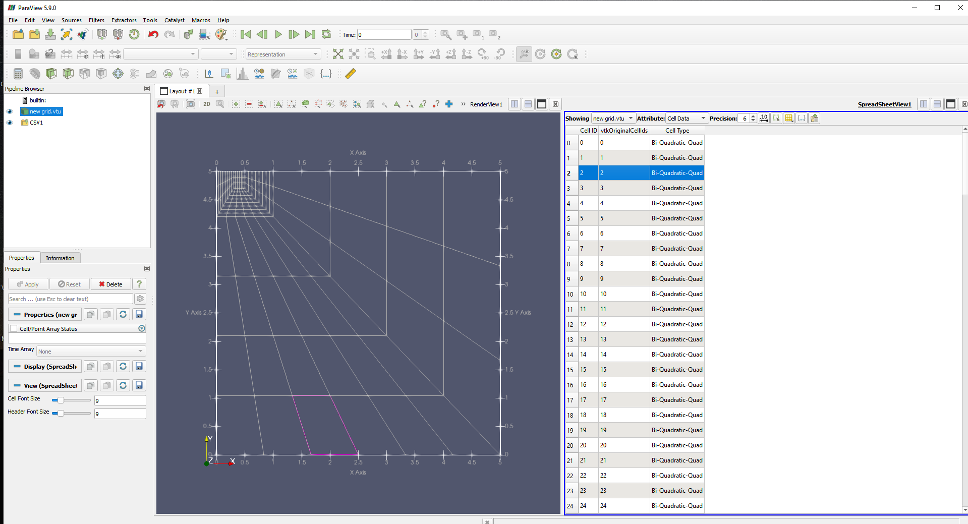Image resolution: width=968 pixels, height=524 pixels.
Task: Select CSV1 in the Pipeline Browser
Action: [x=36, y=123]
